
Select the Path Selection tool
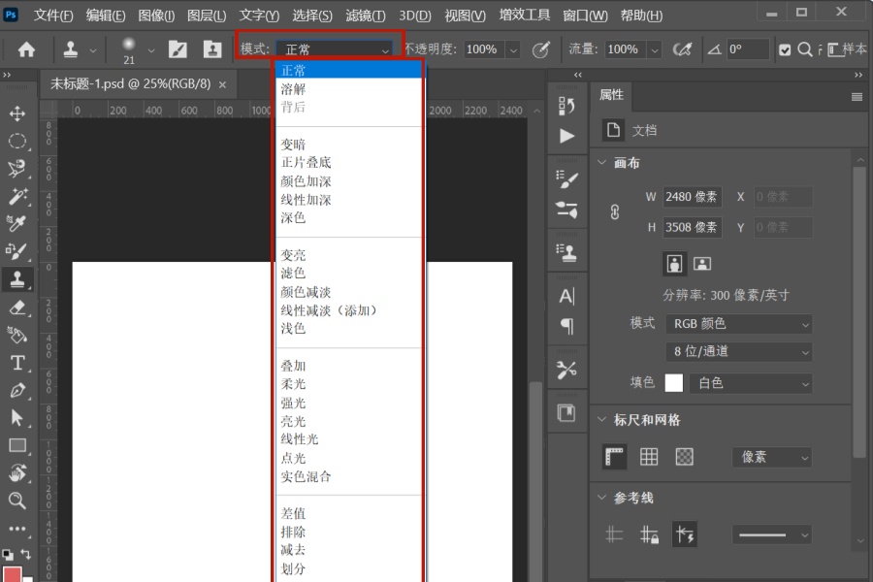click(17, 418)
